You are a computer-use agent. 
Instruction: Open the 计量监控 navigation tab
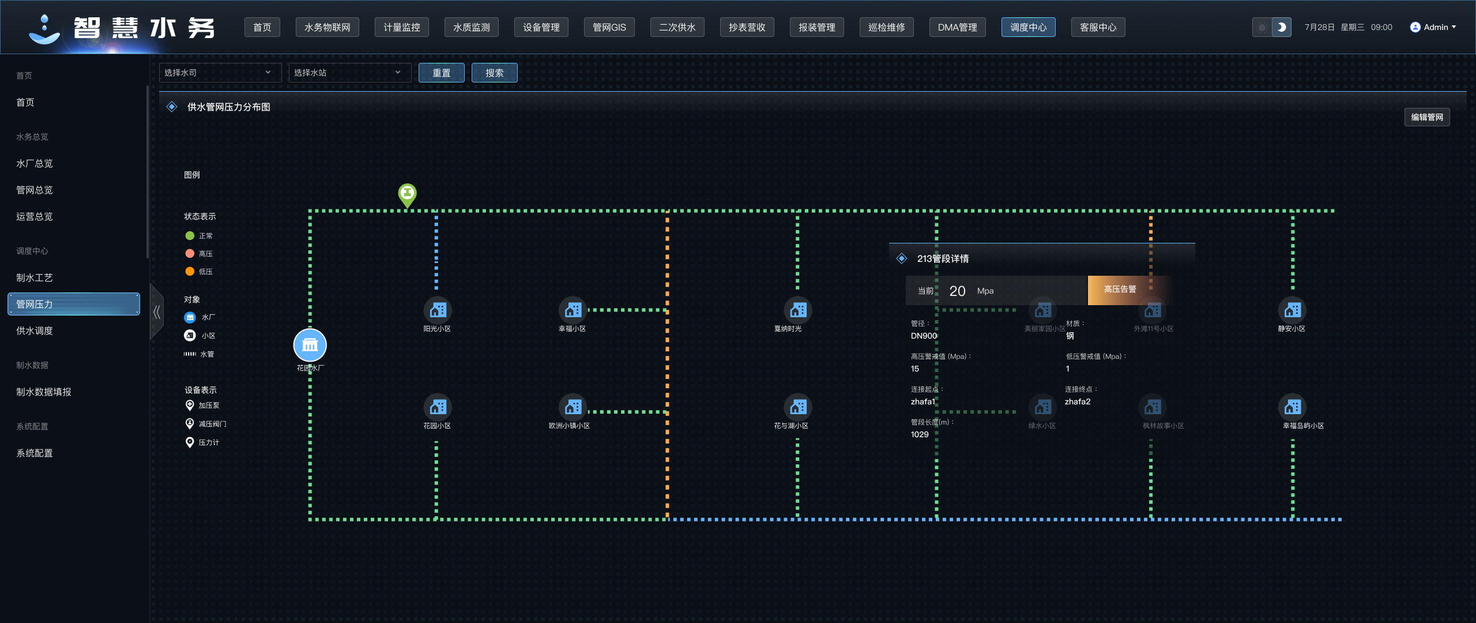(x=402, y=27)
